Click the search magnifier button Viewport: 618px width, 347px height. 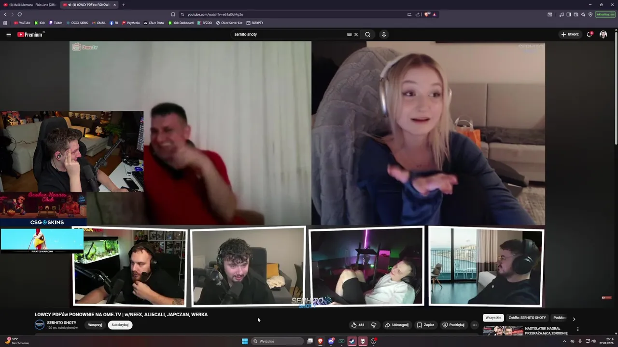[x=367, y=34]
